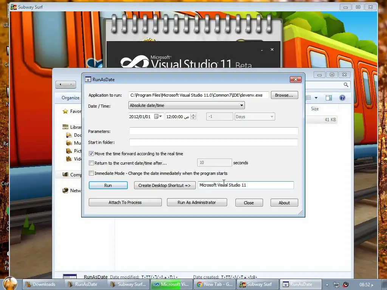The height and width of the screenshot is (290, 387).
Task: Click the Run button in RunAsDate
Action: coord(108,185)
